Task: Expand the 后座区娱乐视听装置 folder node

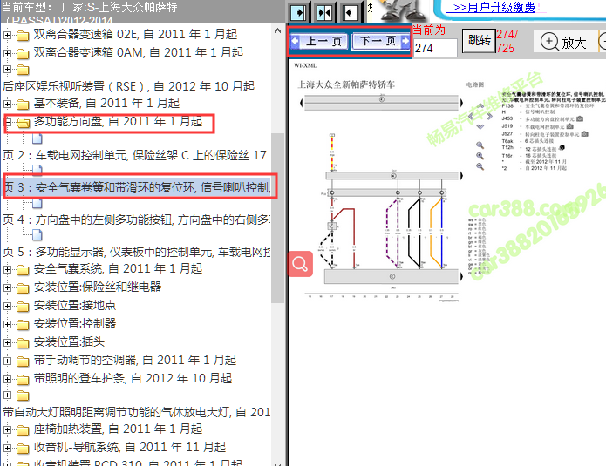Action: [x=7, y=69]
